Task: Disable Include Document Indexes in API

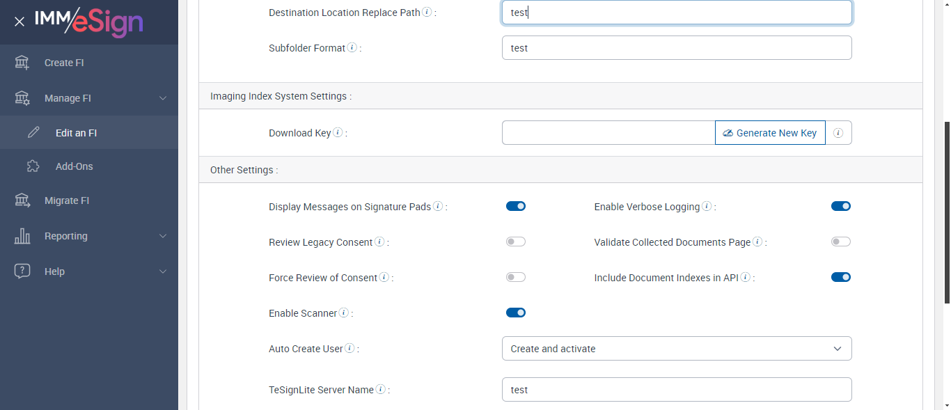Action: click(841, 277)
